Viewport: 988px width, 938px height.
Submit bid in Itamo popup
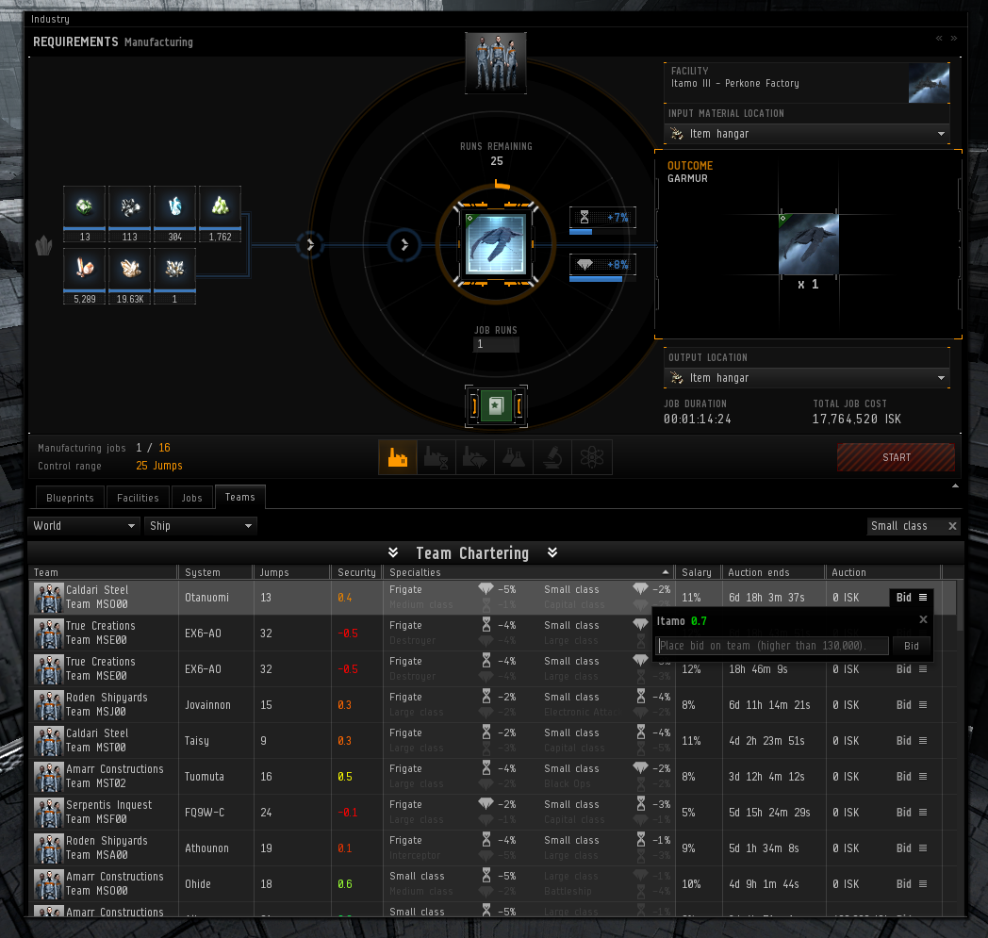[911, 646]
